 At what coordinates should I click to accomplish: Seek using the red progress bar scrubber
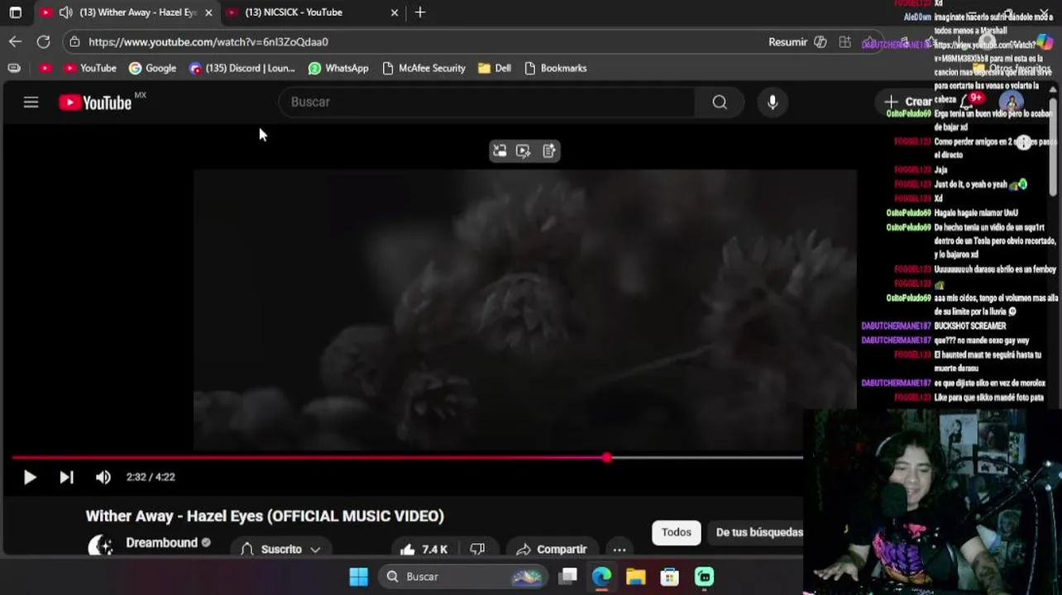coord(607,457)
